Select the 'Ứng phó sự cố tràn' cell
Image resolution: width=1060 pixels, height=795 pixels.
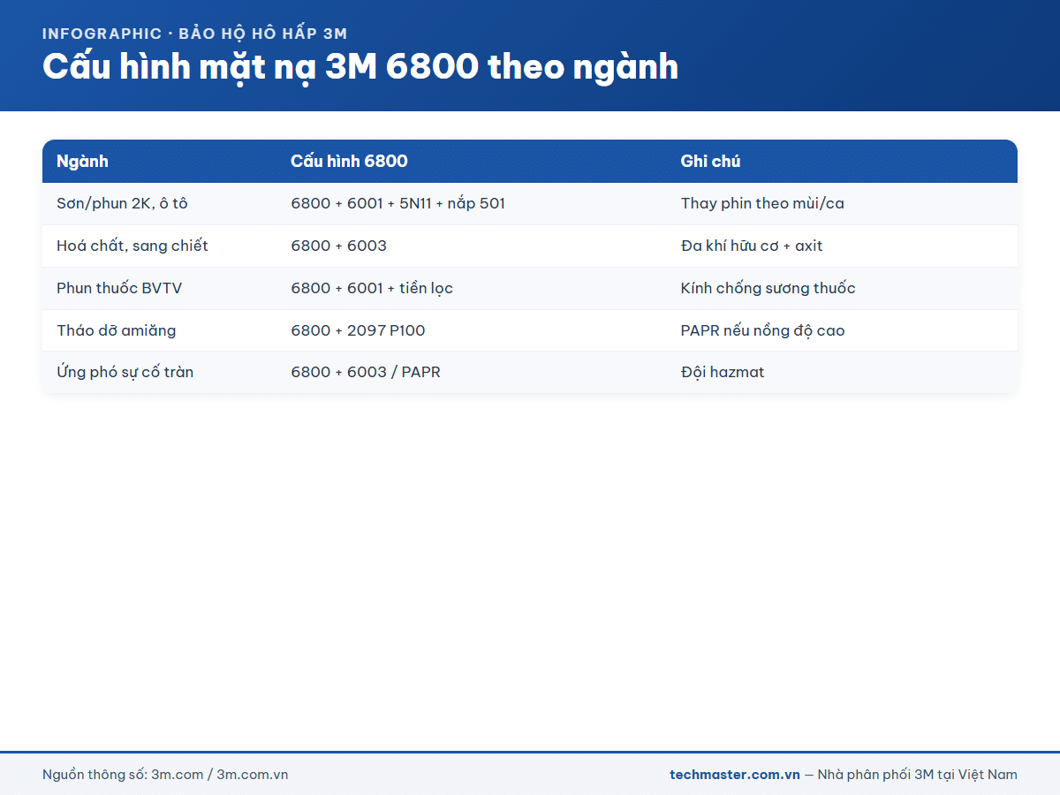[x=125, y=372]
